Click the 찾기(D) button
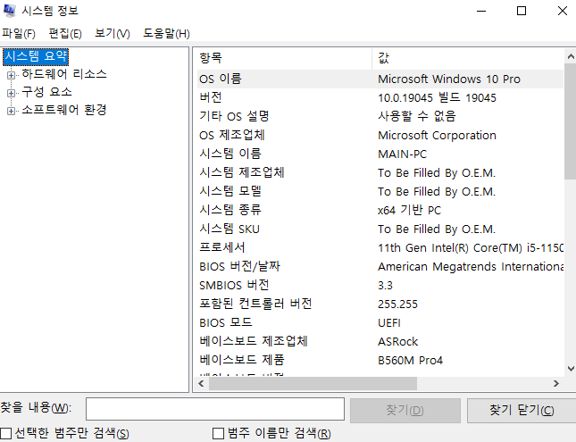 coord(405,410)
